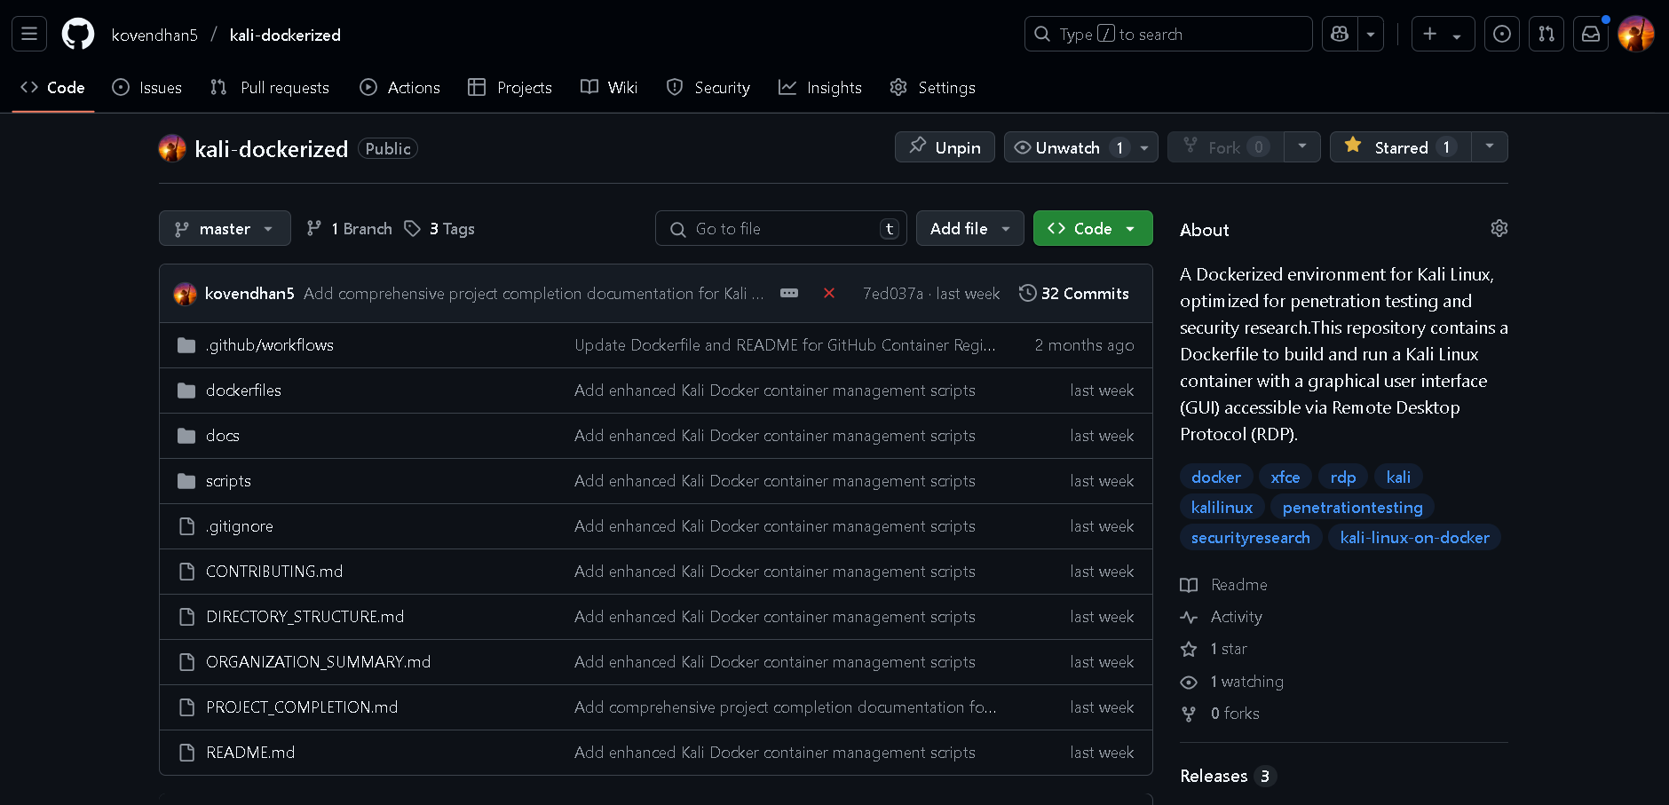This screenshot has height=805, width=1669.
Task: Open the Wiki tab
Action: point(609,87)
